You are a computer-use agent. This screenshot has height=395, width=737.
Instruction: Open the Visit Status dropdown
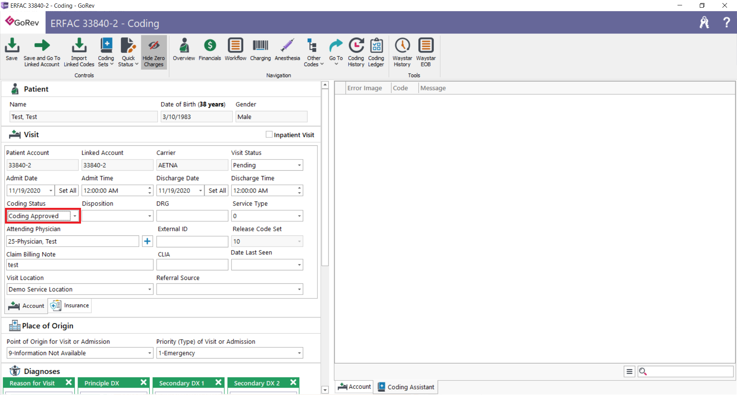pyautogui.click(x=299, y=165)
